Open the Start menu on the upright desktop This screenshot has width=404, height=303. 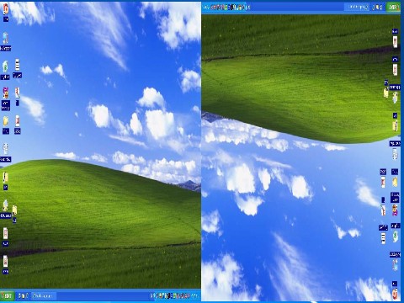[x=7, y=295]
